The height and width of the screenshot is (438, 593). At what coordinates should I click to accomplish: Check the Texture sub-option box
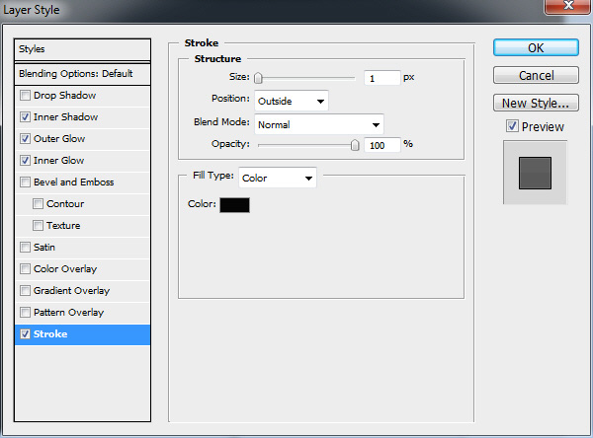(x=38, y=226)
